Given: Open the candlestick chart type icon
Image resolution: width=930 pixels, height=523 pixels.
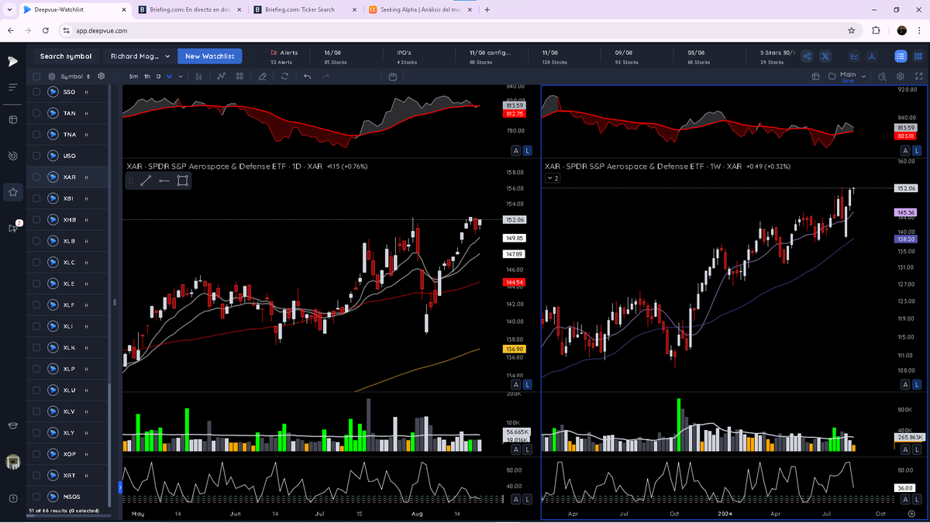Looking at the screenshot, I should coord(200,77).
